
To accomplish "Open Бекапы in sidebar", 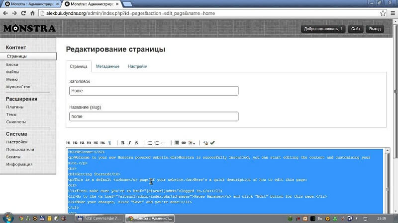I will [x=13, y=157].
